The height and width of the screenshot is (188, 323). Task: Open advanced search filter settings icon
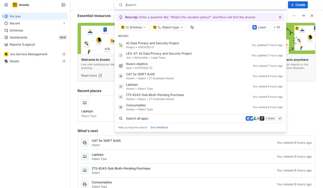[192, 27]
